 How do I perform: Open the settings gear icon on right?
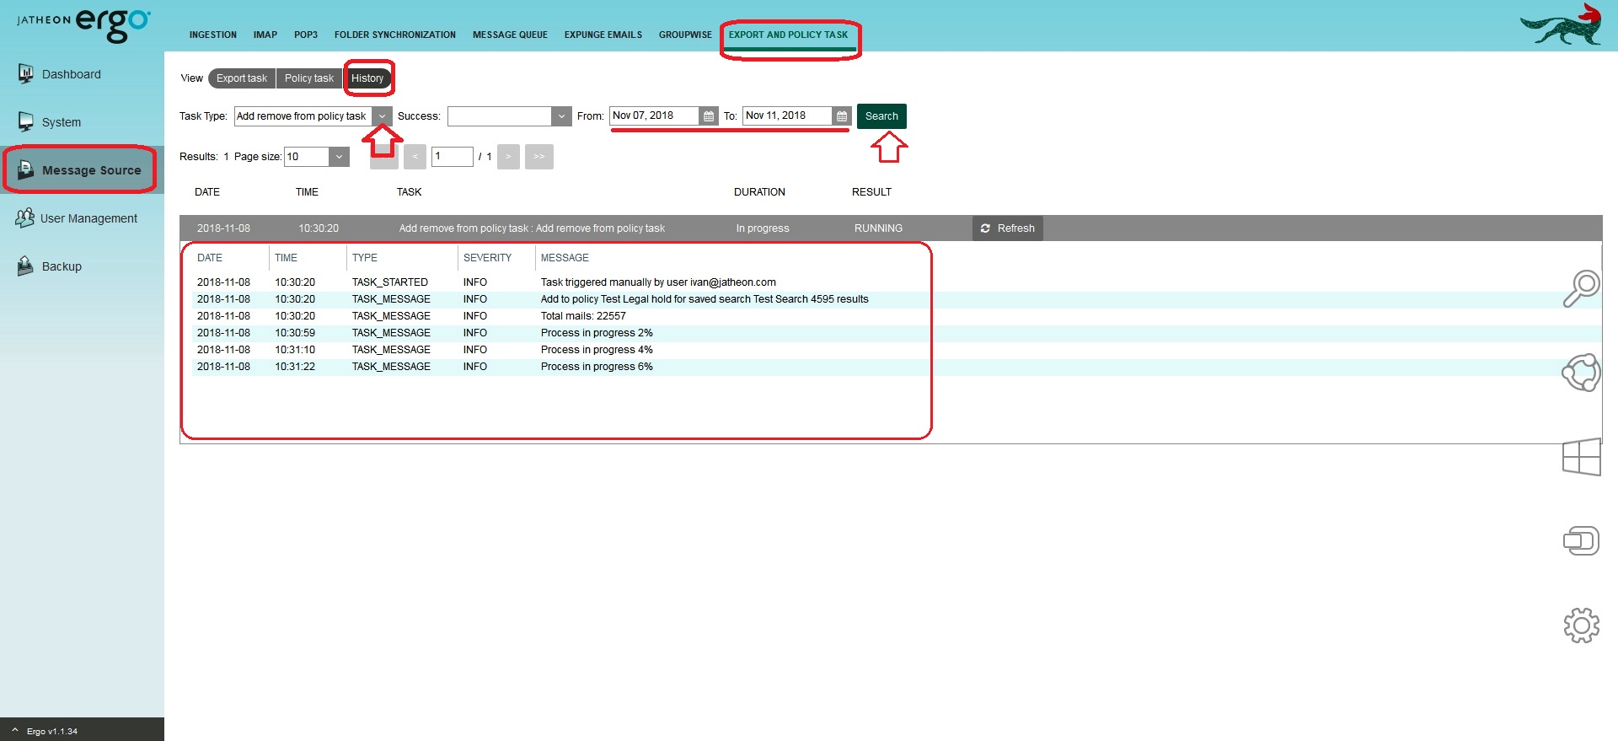(x=1581, y=626)
